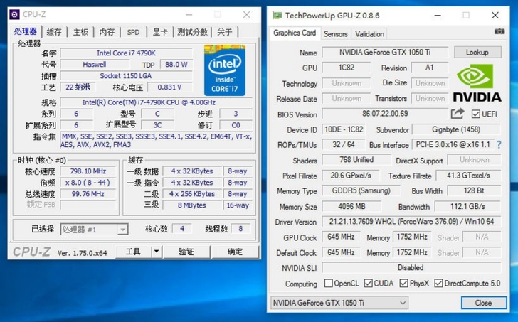Click the 核心数 value 4
This screenshot has height=322, width=518.
pyautogui.click(x=182, y=229)
